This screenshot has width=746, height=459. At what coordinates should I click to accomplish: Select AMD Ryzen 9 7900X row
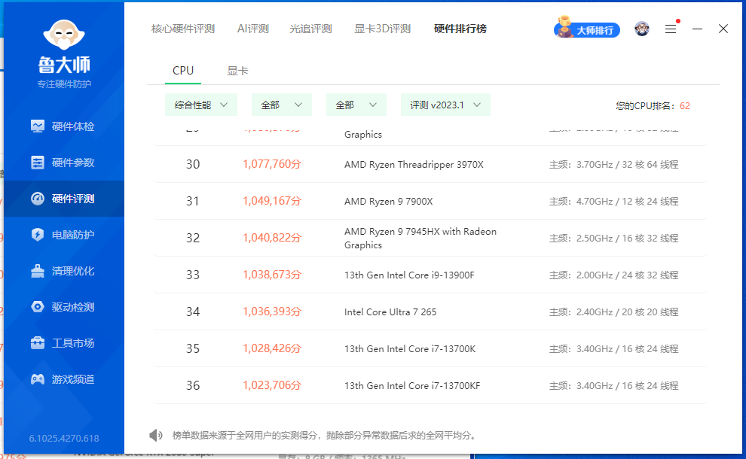click(x=430, y=201)
